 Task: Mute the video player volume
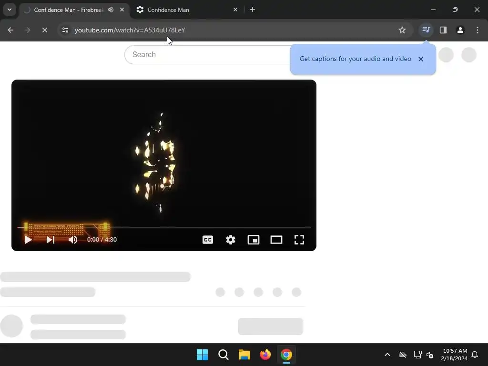[x=73, y=240]
